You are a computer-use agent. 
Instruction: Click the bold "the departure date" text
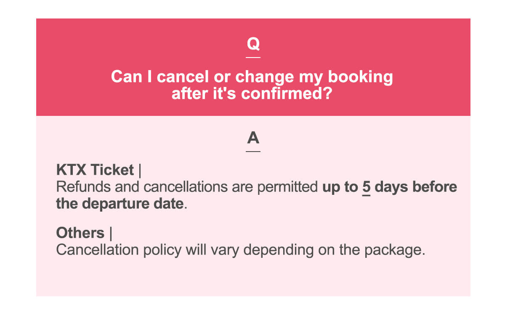coord(120,204)
